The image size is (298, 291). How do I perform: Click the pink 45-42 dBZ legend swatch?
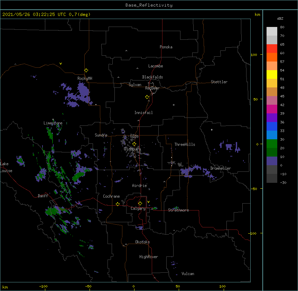272,101
